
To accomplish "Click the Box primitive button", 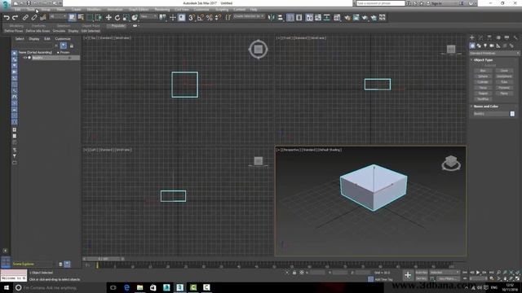I will (x=483, y=71).
